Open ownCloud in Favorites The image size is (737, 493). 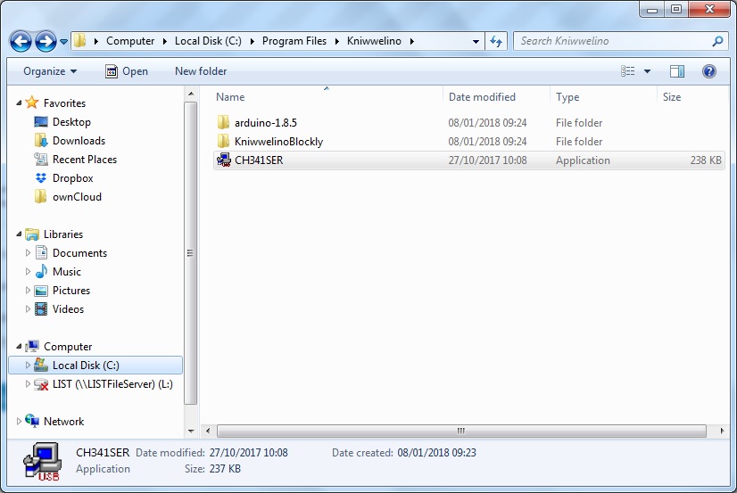77,197
